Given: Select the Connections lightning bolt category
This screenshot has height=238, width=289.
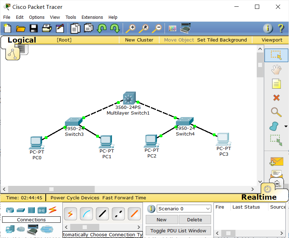Looking at the screenshot, I should click(53, 210).
